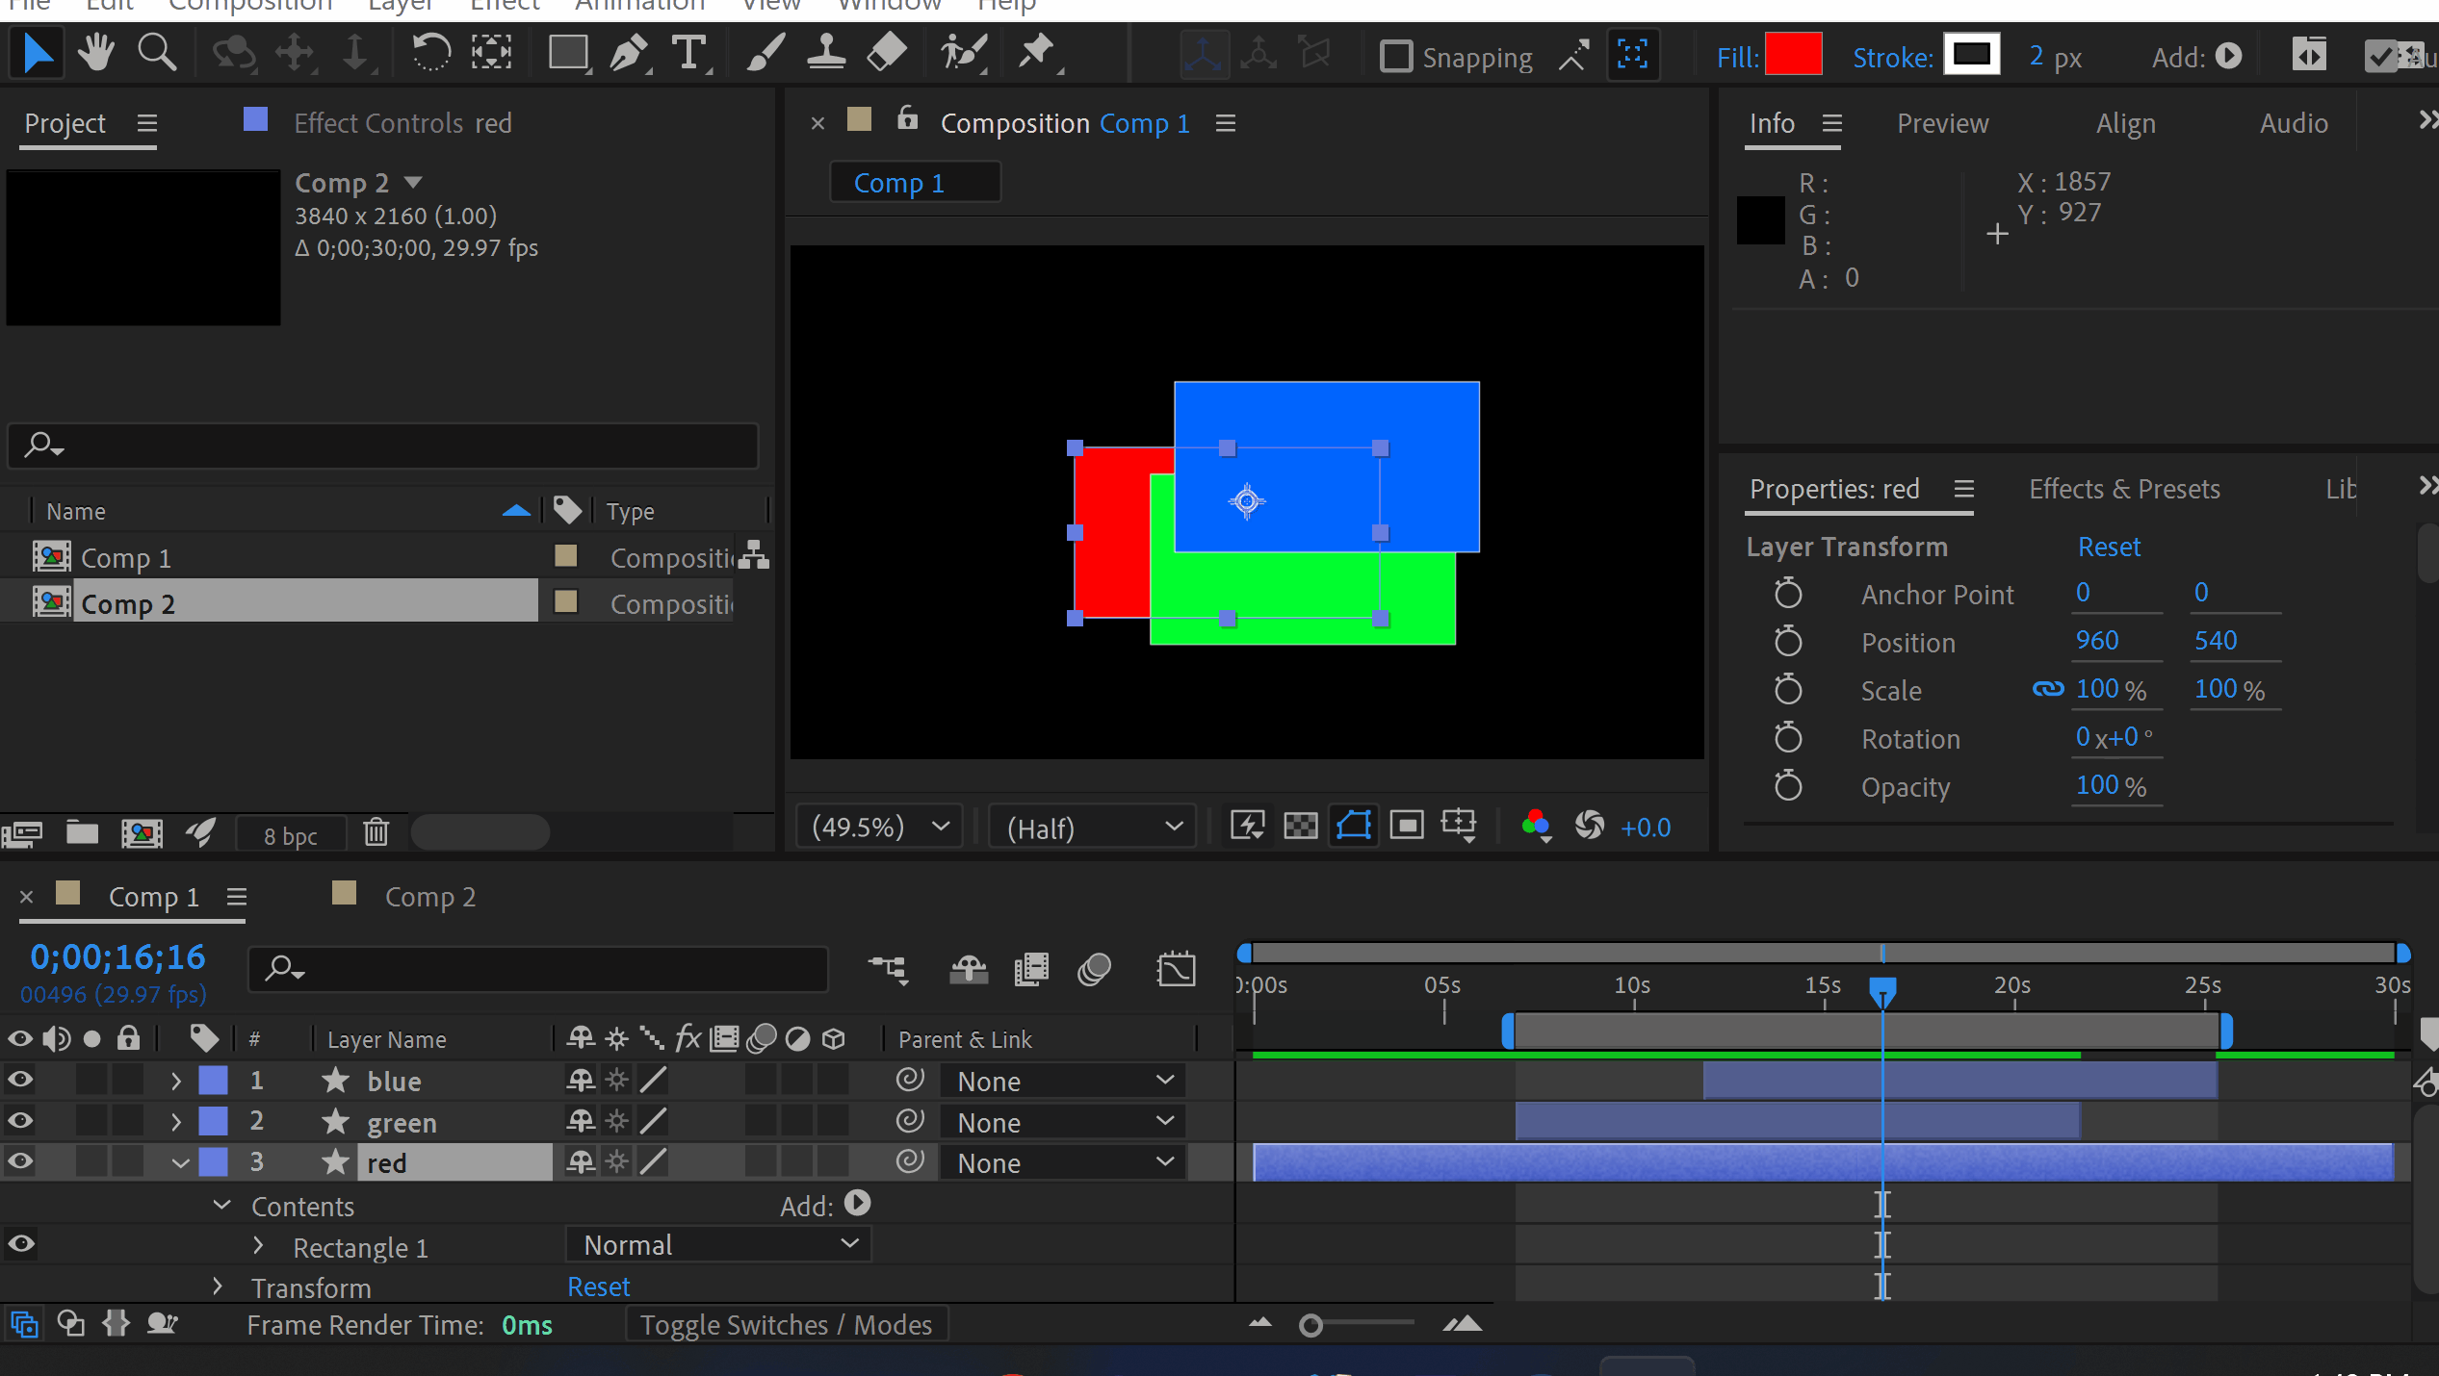This screenshot has width=2439, height=1376.
Task: Select the Hand tool
Action: (95, 53)
